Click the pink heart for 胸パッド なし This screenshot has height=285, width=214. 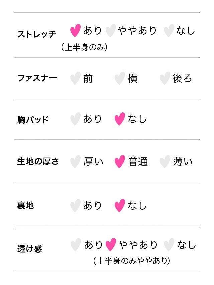(x=120, y=119)
